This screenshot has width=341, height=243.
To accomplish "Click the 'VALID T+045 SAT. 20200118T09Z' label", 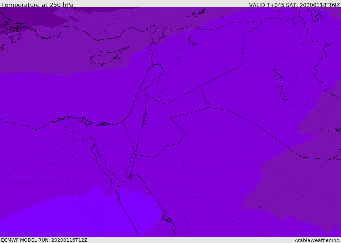I will [294, 5].
